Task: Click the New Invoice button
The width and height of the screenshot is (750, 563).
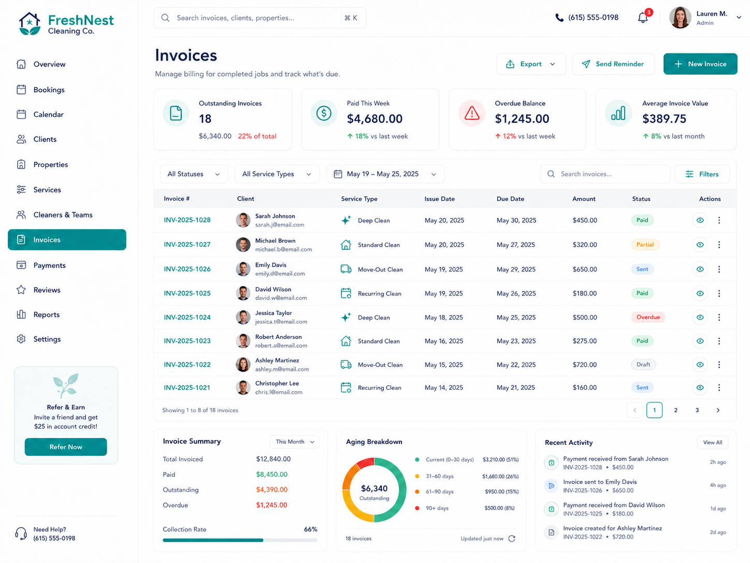Action: (x=700, y=64)
